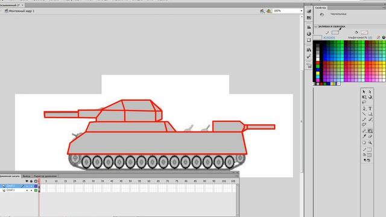The image size is (386, 217).
Task: Select the Pencil tool
Action: click(x=364, y=119)
